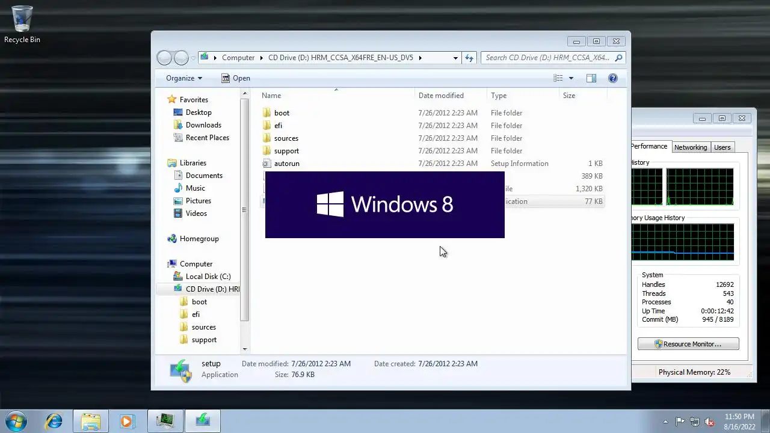Select CD Drive (D:) in navigation tree
The height and width of the screenshot is (433, 770).
click(x=212, y=289)
